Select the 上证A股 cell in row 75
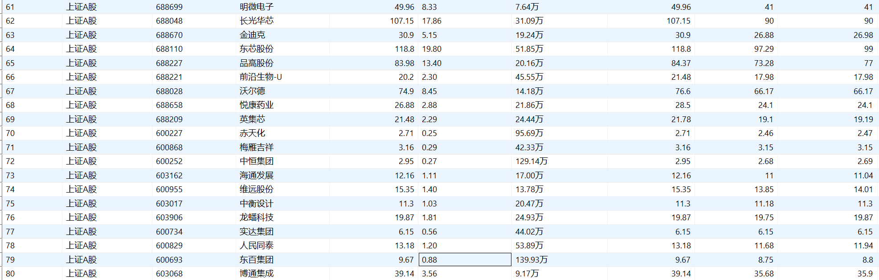 click(82, 203)
